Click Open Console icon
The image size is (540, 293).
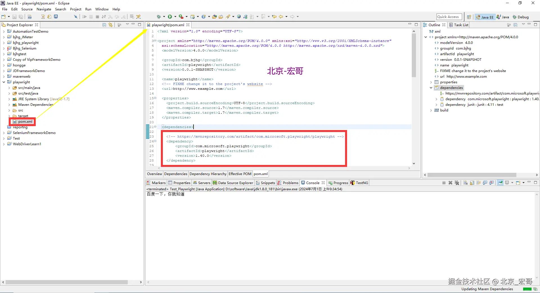(x=518, y=183)
